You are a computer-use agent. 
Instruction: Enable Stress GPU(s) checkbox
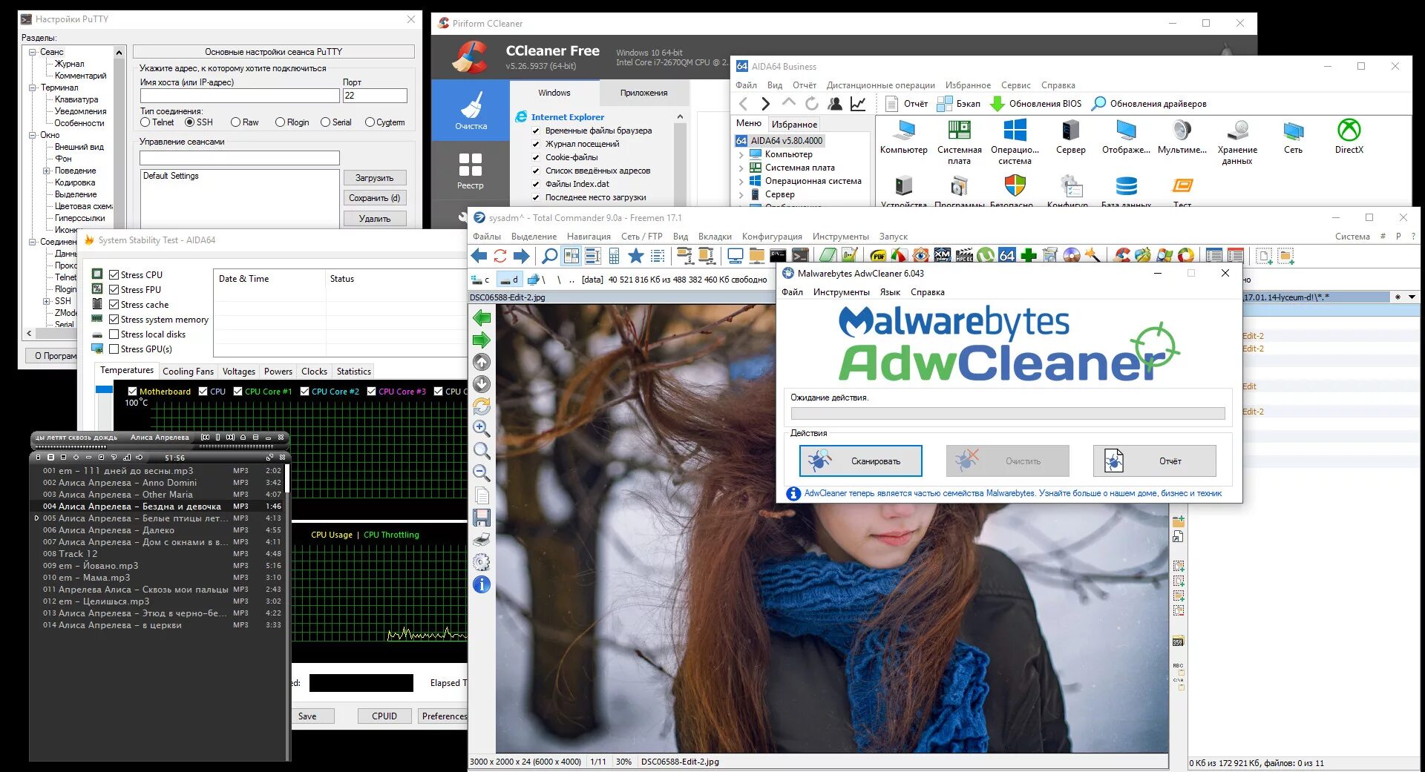pyautogui.click(x=114, y=349)
